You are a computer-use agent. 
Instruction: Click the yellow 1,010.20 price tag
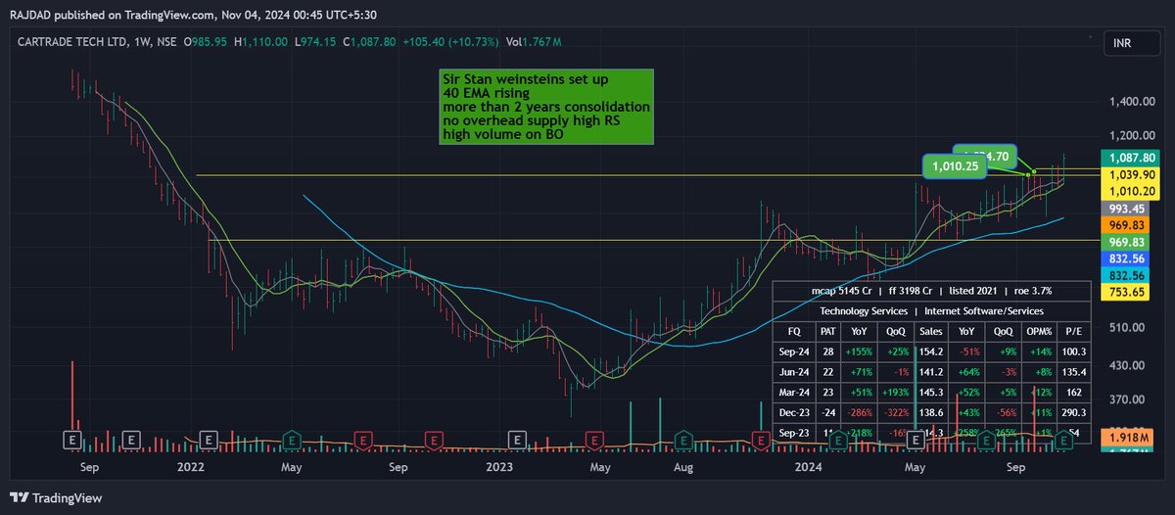point(1129,190)
